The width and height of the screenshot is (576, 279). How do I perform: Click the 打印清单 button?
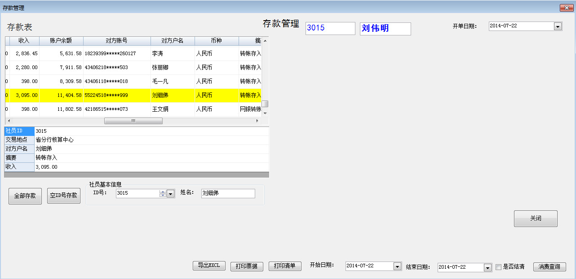pos(285,266)
